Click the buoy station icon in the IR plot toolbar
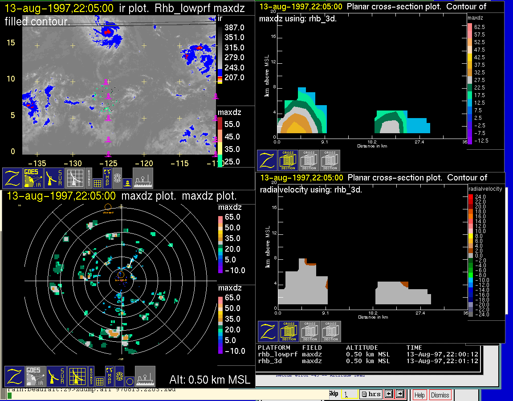The image size is (513, 401). point(127,183)
